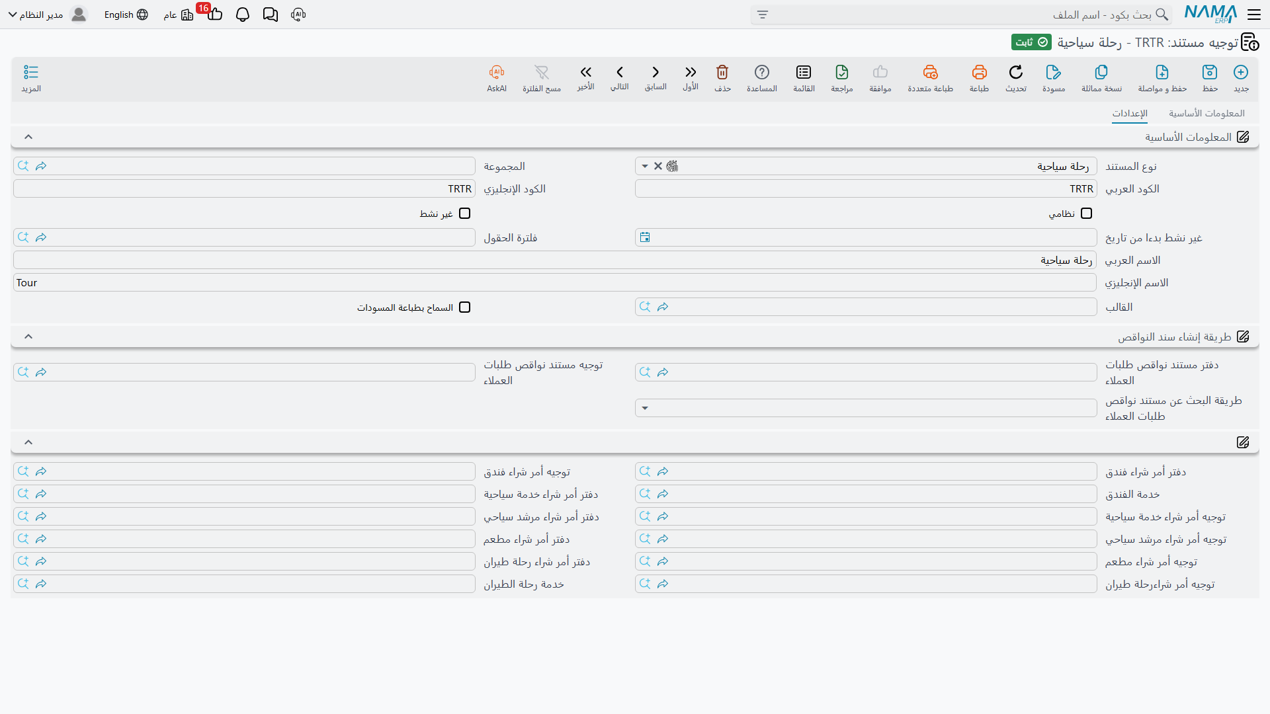
Task: Search lookup for خدمة رحلة الطيران
Action: pos(23,584)
